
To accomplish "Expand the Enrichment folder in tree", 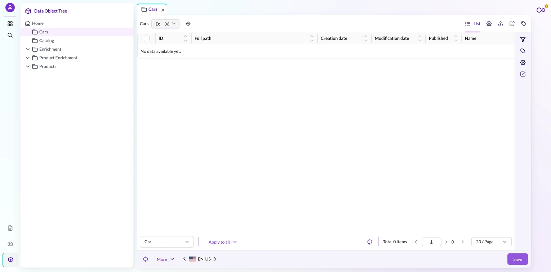I will pos(28,49).
